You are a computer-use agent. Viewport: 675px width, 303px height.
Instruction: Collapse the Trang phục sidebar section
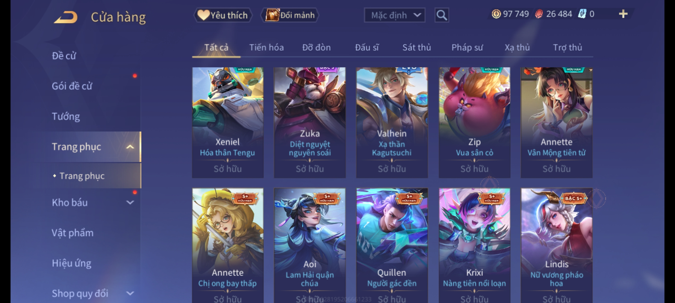pyautogui.click(x=130, y=147)
